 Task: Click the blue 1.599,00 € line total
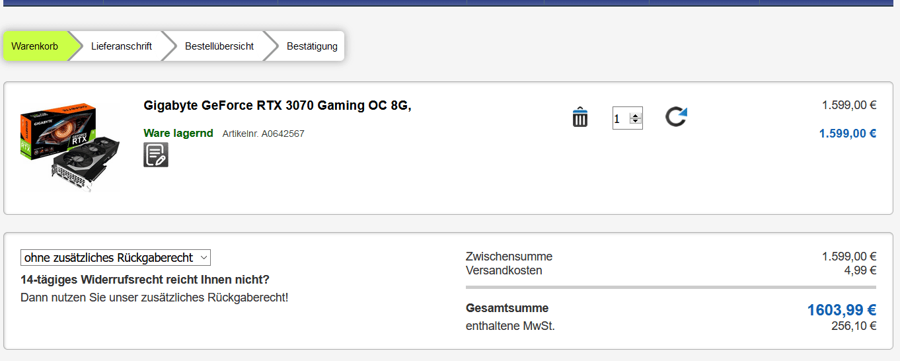click(x=848, y=134)
